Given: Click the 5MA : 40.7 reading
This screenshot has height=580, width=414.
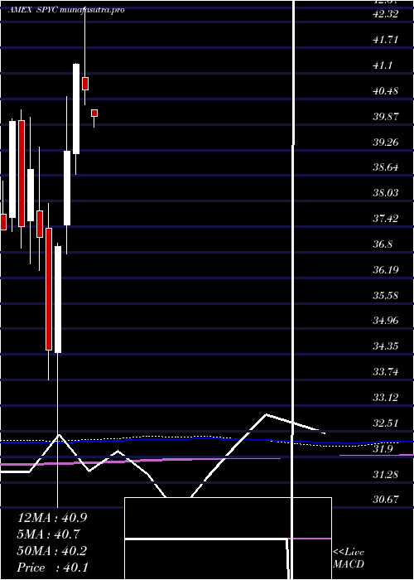Looking at the screenshot, I should (x=49, y=534).
